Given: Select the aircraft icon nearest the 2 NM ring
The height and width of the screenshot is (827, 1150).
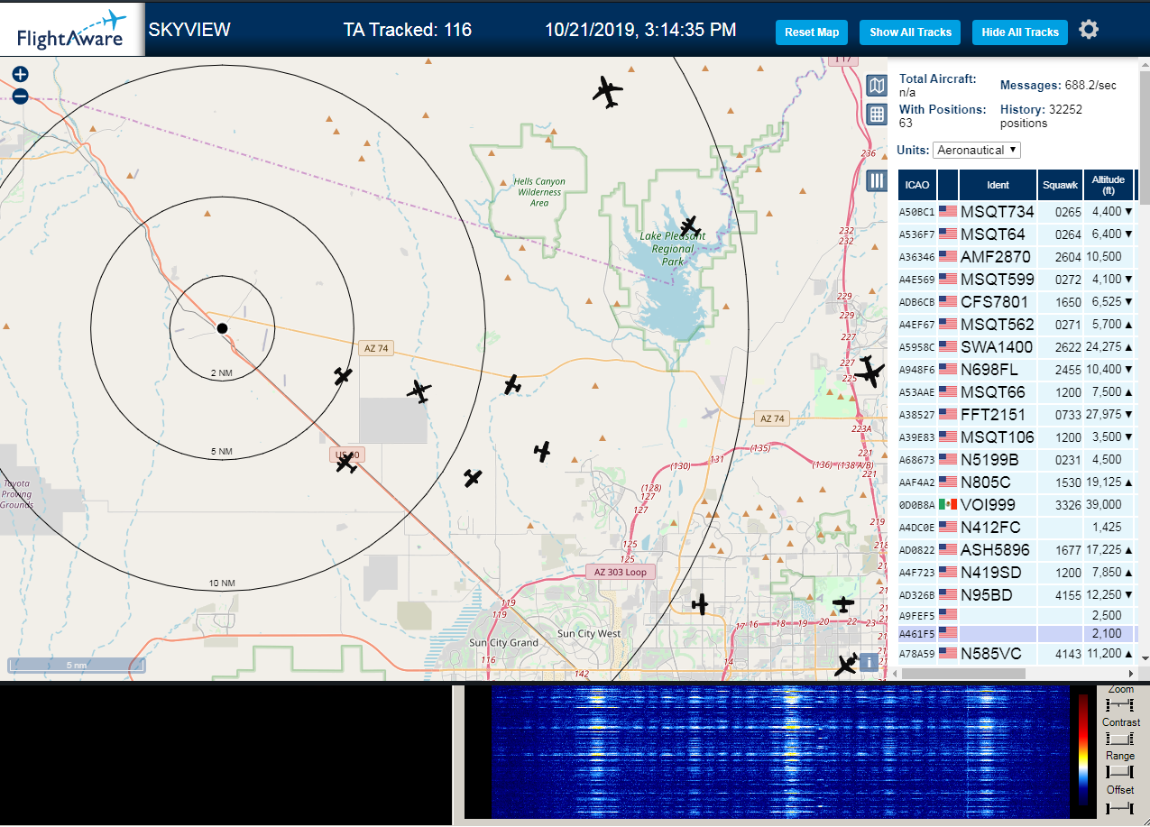Looking at the screenshot, I should [x=342, y=375].
